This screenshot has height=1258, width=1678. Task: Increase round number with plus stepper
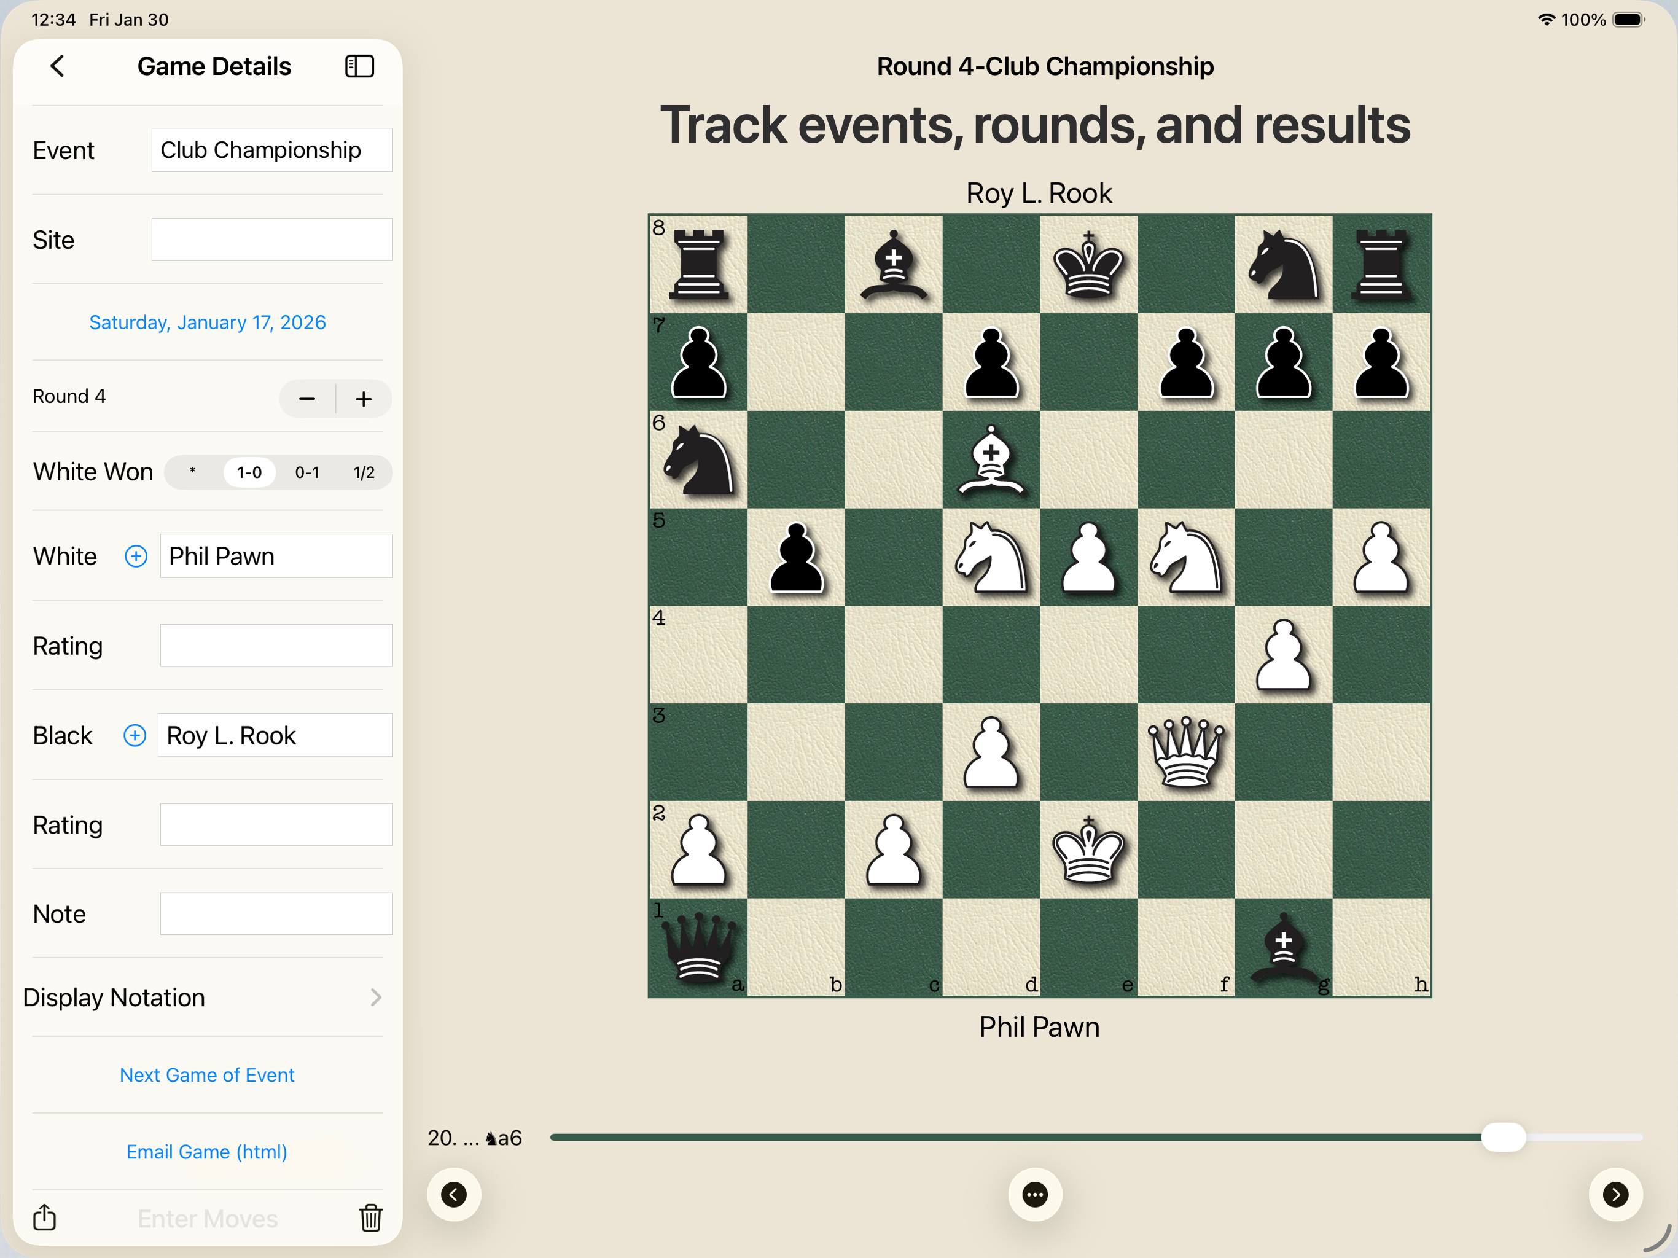[x=364, y=398]
